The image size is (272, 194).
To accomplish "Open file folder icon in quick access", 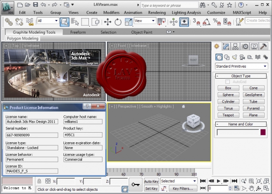I will [x=28, y=5].
